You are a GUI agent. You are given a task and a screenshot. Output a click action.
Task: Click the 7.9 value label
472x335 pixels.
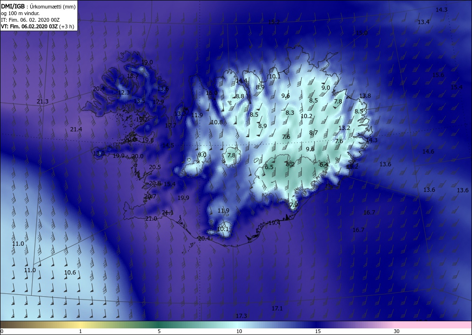[294, 205]
